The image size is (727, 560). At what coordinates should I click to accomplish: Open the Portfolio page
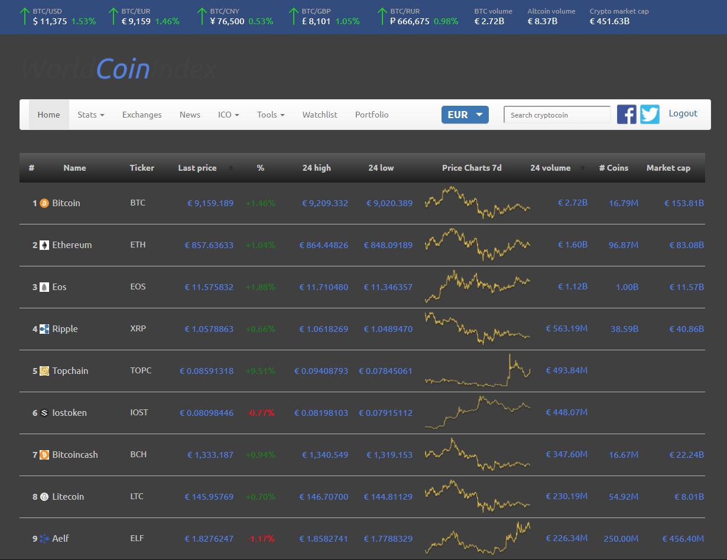[x=372, y=115]
